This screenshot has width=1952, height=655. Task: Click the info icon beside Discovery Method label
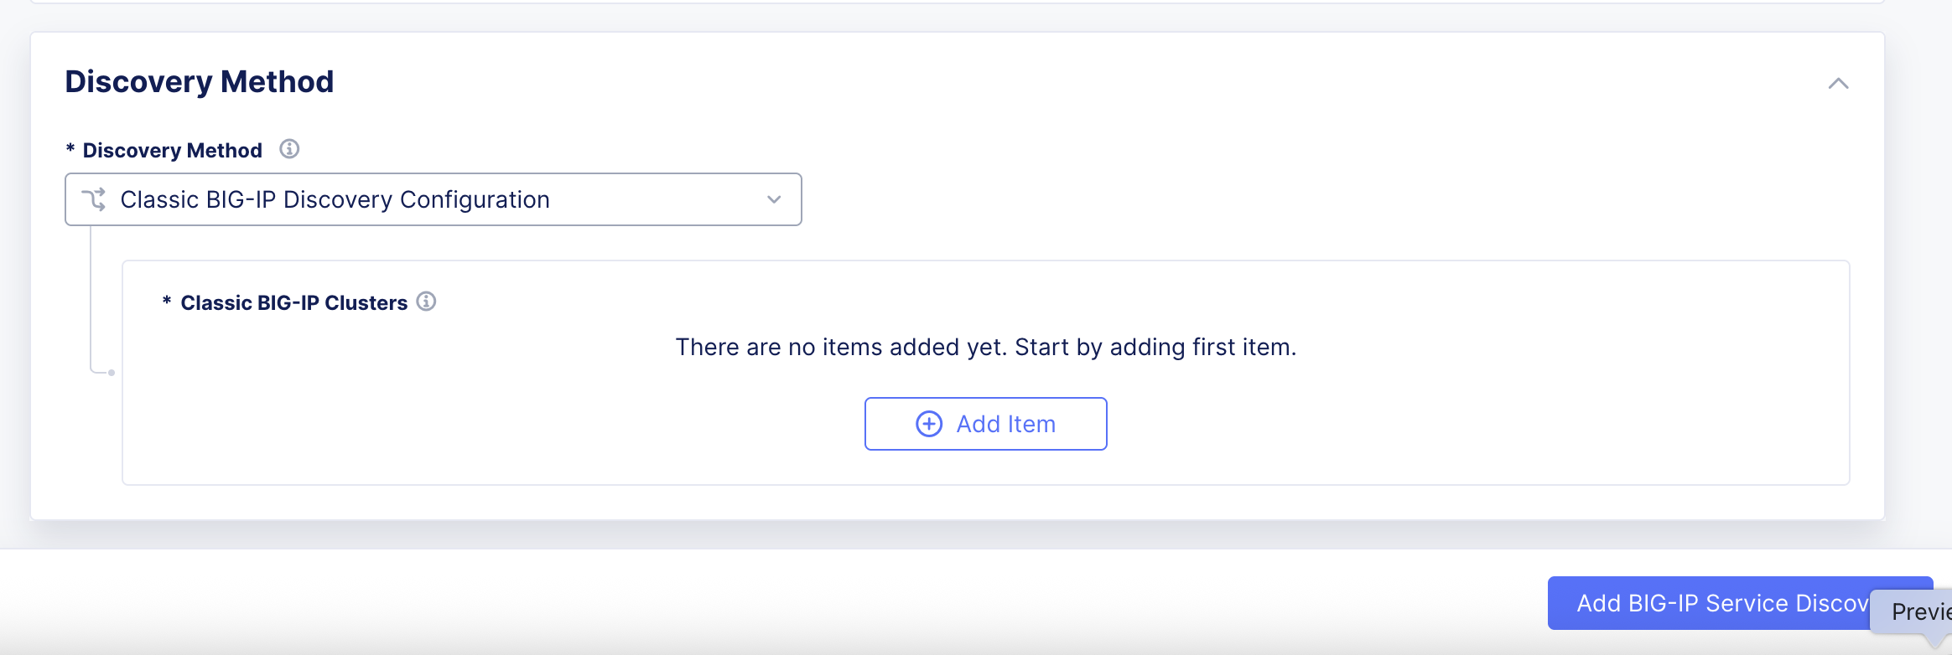click(289, 149)
